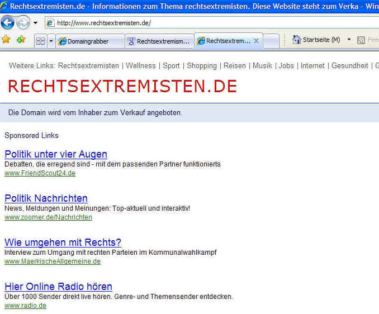Open the 'Politik unter vier Augen' link
Image resolution: width=379 pixels, height=314 pixels.
pyautogui.click(x=56, y=154)
